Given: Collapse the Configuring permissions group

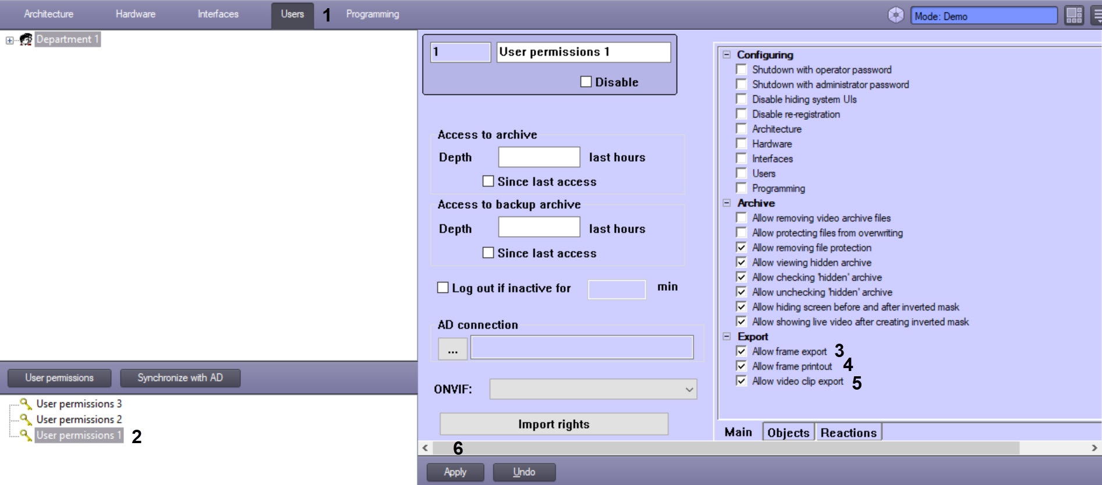Looking at the screenshot, I should point(727,55).
